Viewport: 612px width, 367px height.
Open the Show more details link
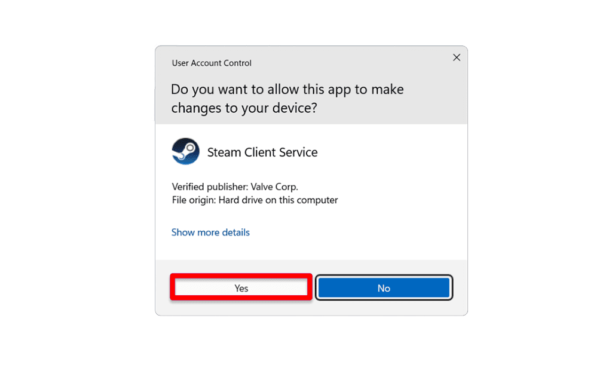[210, 233]
